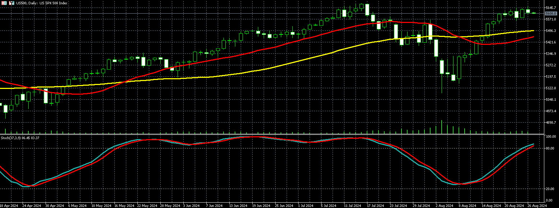
Task: Click the 3 Jun 2024 date label
Action: (x=192, y=206)
